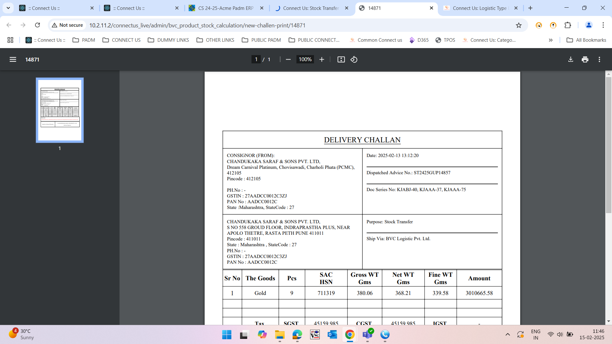Open the PADM bookmarks folder
Screen dimensions: 612x344
(x=84, y=40)
